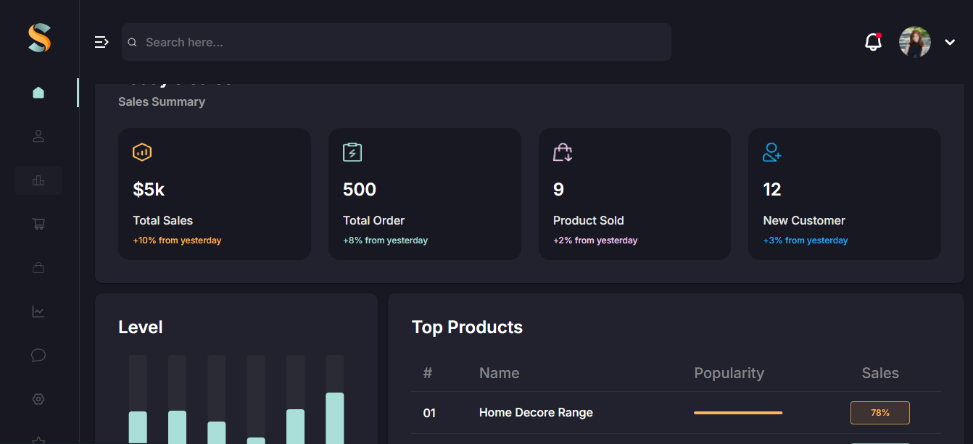Click the 'Sales Summary' subtitle
Image resolution: width=973 pixels, height=444 pixels.
pyautogui.click(x=162, y=102)
